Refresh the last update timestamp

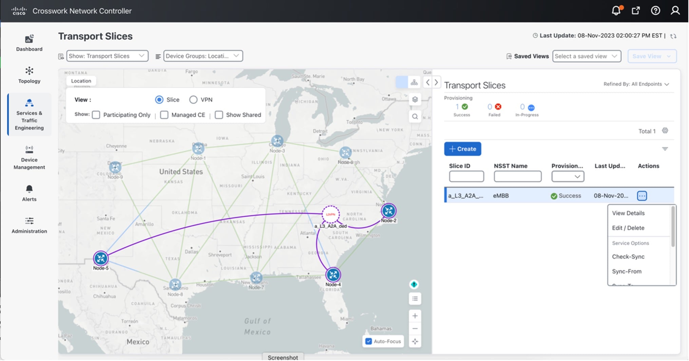[673, 36]
